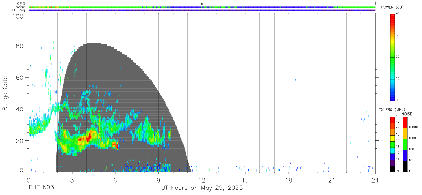422x195 pixels.
Task: Click the noise legend label 10000
Action: (413, 127)
